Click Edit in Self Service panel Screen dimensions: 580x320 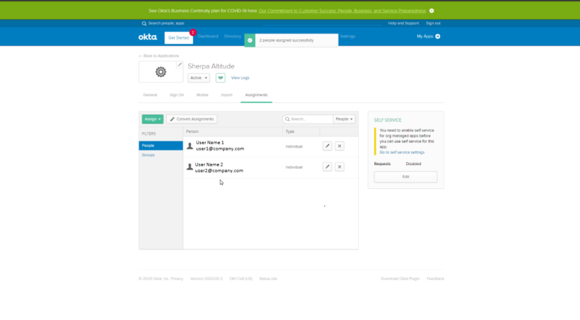(405, 177)
